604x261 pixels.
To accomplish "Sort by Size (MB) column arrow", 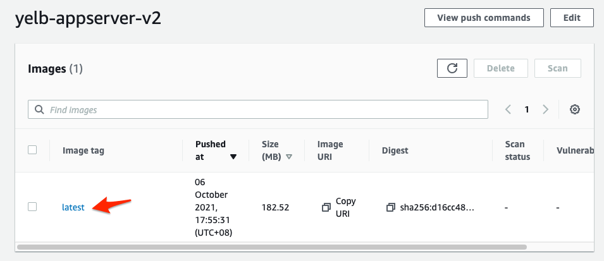I will coord(289,157).
